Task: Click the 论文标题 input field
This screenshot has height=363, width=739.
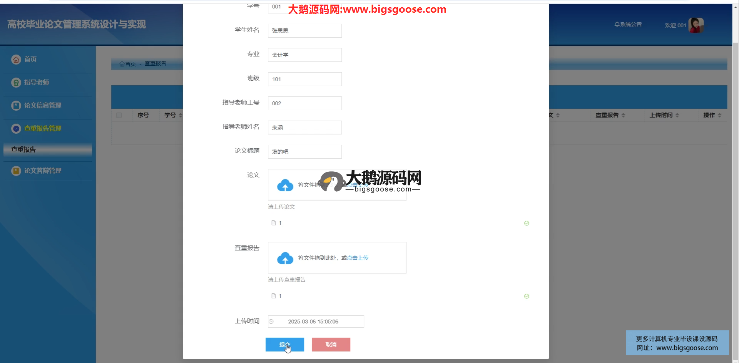Action: tap(304, 152)
